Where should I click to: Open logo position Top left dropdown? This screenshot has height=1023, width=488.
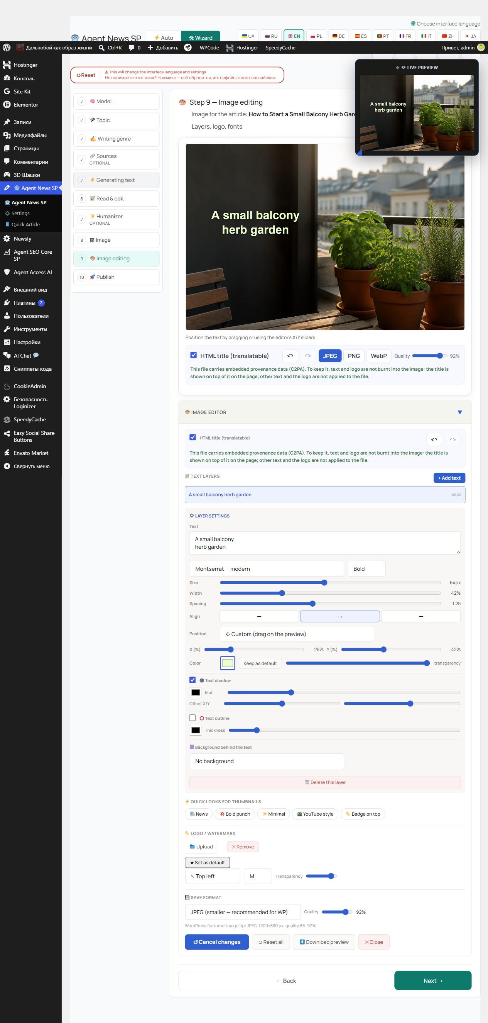[213, 876]
